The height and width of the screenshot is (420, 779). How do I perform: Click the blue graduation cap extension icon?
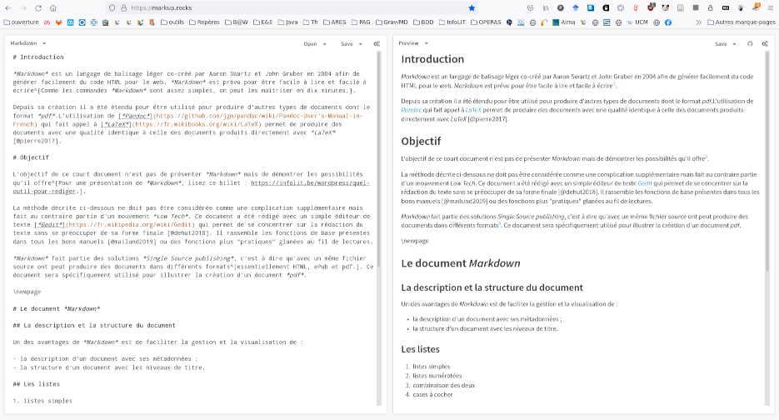tap(576, 8)
